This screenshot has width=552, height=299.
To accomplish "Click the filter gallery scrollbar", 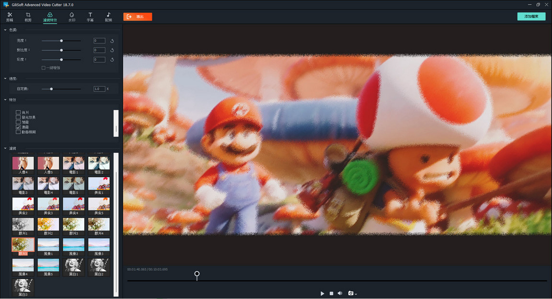I will [116, 224].
